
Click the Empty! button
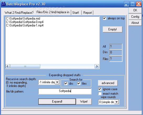click(113, 29)
